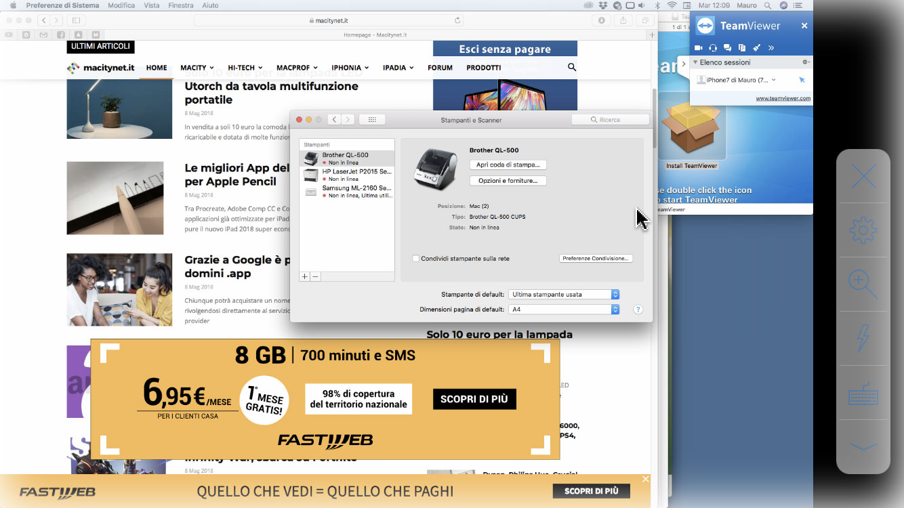Open the Modifica menu
The height and width of the screenshot is (508, 904).
121,5
